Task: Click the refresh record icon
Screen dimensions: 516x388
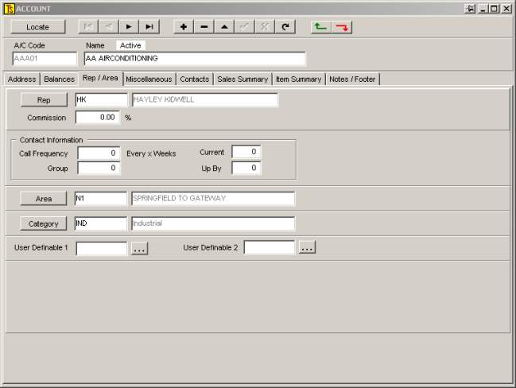Action: [x=285, y=27]
